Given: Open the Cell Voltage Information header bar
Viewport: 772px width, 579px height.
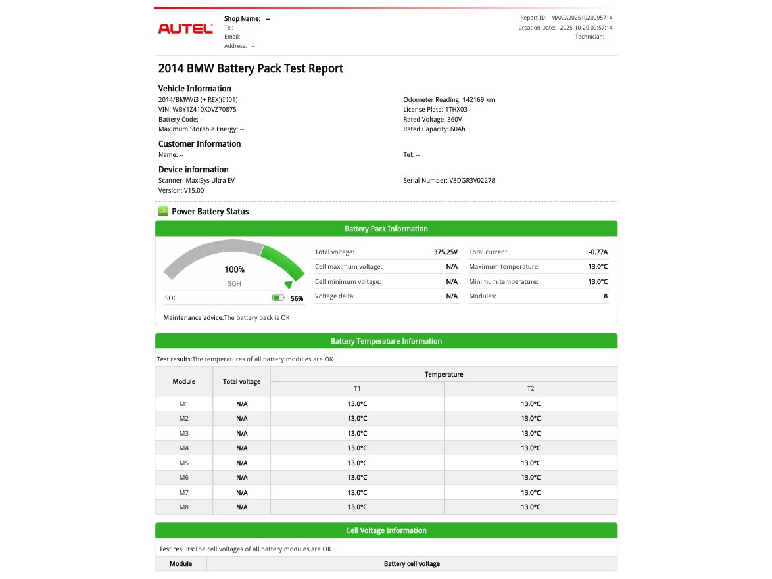Looking at the screenshot, I should click(x=386, y=530).
